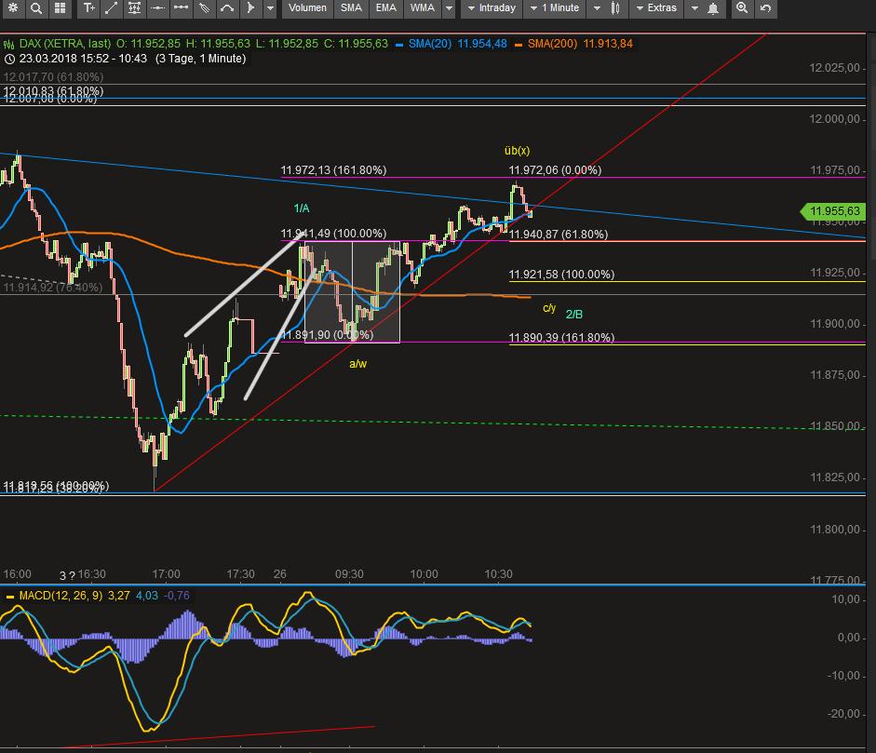Image resolution: width=876 pixels, height=753 pixels.
Task: Click the SMA(20) legend label
Action: click(x=429, y=44)
